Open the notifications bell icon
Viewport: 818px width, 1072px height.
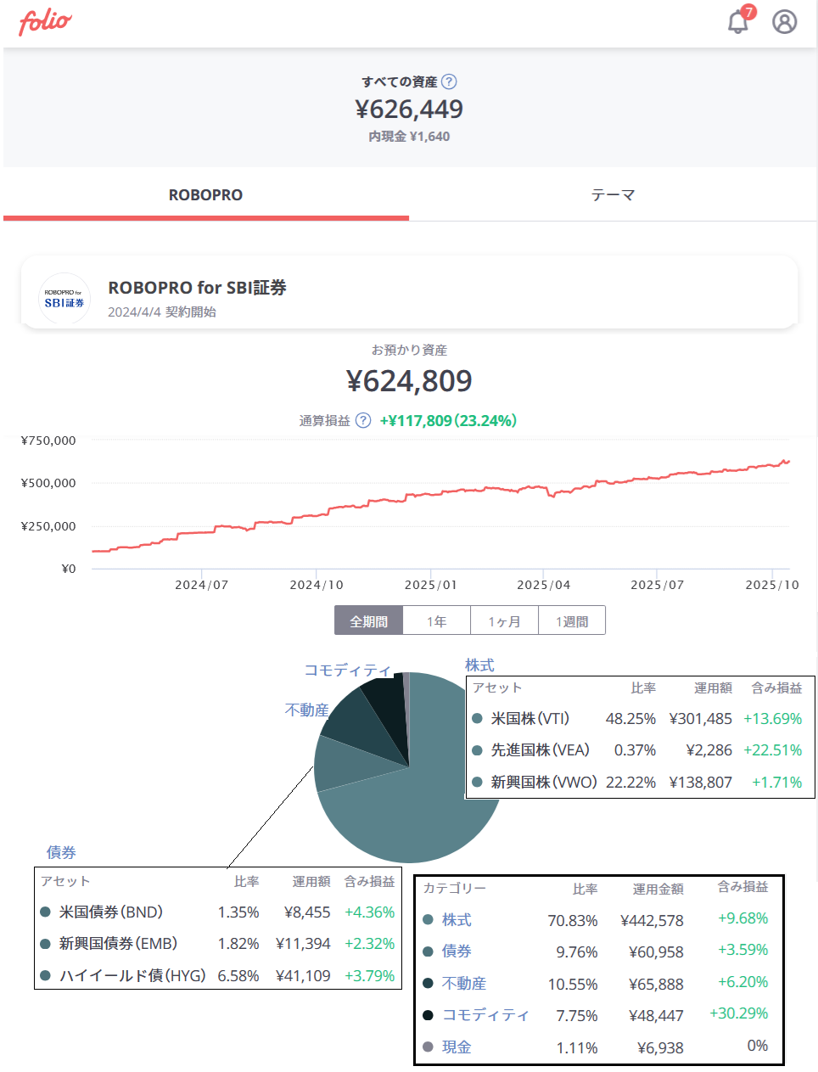[x=739, y=21]
